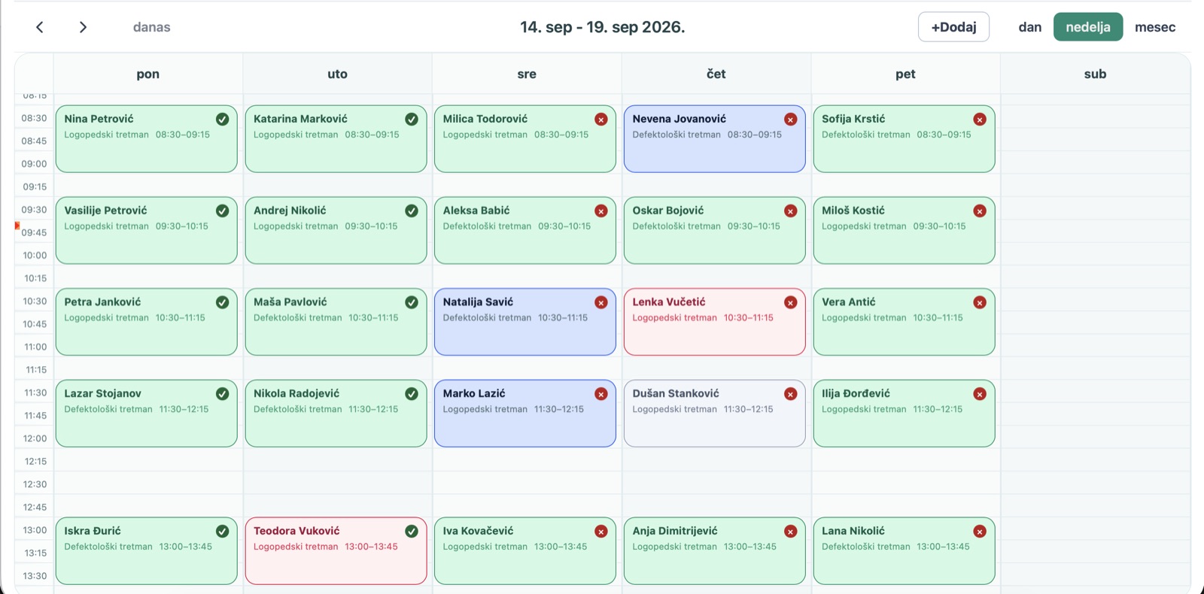1204x594 pixels.
Task: Click green check on Iskra Đurić
Action: tap(222, 531)
